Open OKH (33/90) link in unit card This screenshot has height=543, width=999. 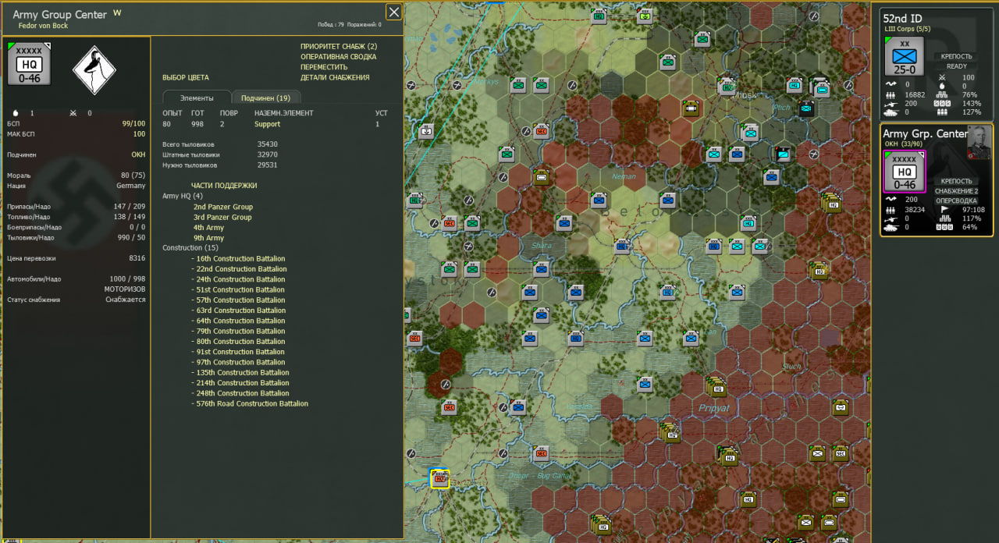tap(902, 144)
